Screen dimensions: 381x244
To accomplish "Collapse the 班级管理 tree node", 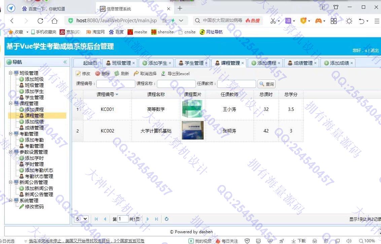I will tap(11, 73).
